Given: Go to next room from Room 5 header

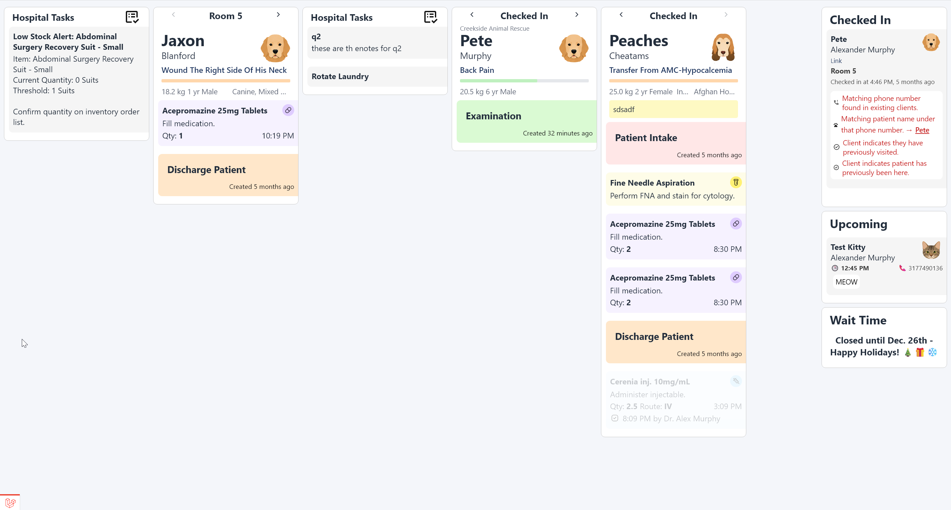Looking at the screenshot, I should (278, 15).
